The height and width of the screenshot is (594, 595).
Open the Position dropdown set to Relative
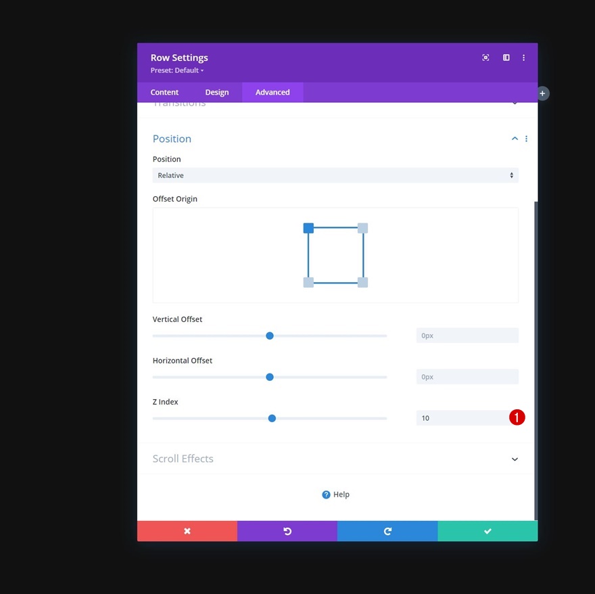pos(335,175)
